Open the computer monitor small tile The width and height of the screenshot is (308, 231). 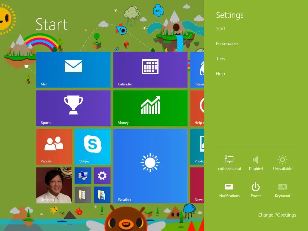coord(83,176)
